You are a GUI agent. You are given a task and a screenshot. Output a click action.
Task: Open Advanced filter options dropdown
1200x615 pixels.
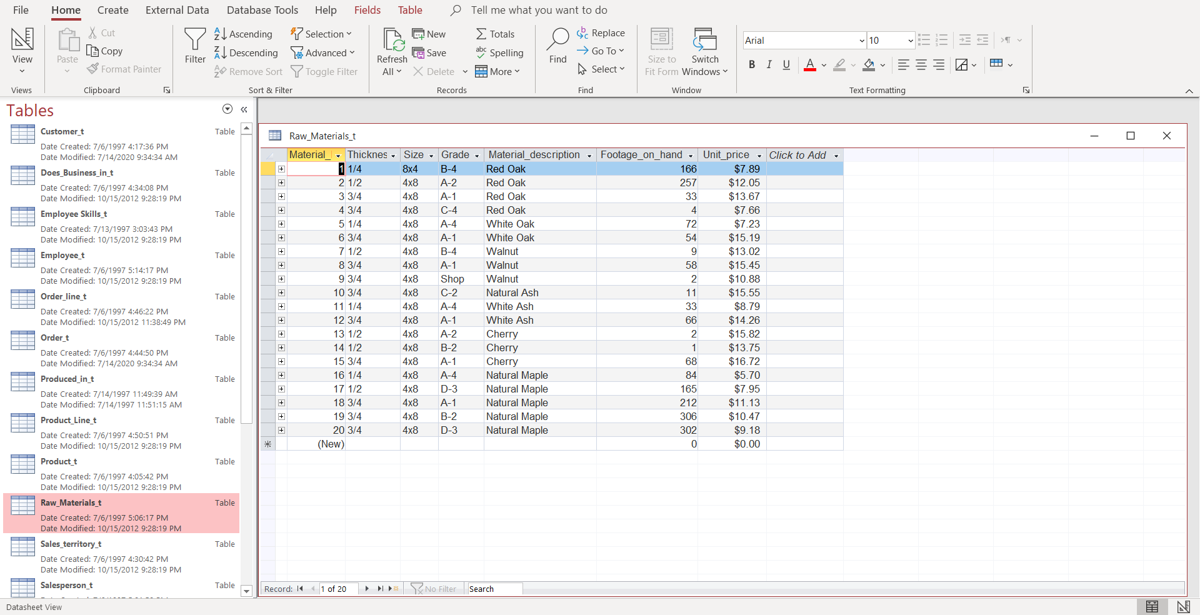[322, 53]
